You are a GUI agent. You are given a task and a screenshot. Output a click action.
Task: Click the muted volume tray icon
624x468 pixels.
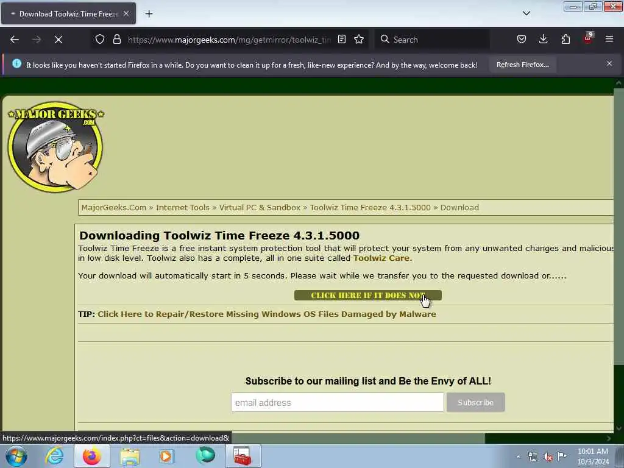pyautogui.click(x=548, y=457)
